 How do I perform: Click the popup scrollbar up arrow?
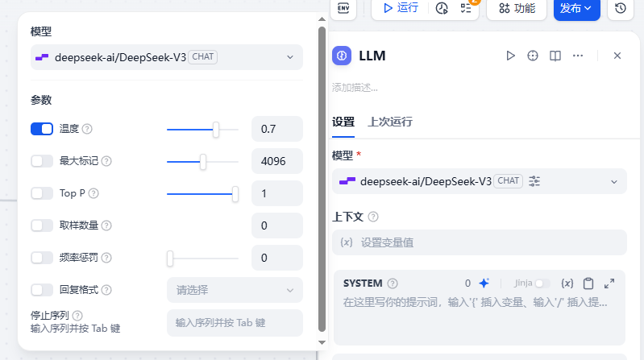(x=322, y=19)
